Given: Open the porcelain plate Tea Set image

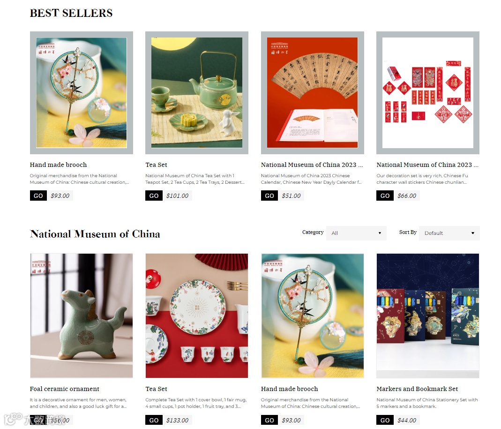Looking at the screenshot, I should [x=197, y=316].
